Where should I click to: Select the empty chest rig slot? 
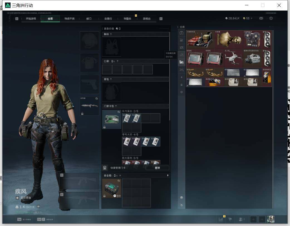pyautogui.click(x=112, y=47)
